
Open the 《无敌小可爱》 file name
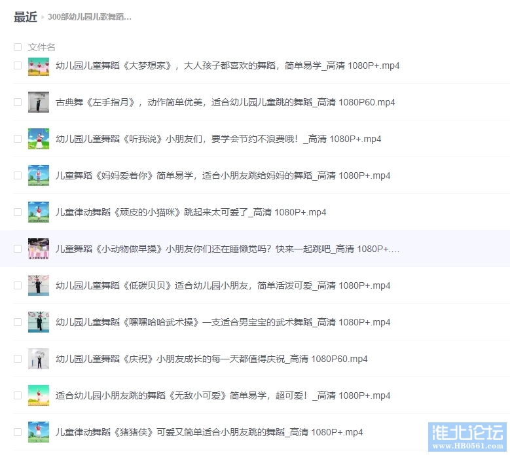point(223,395)
